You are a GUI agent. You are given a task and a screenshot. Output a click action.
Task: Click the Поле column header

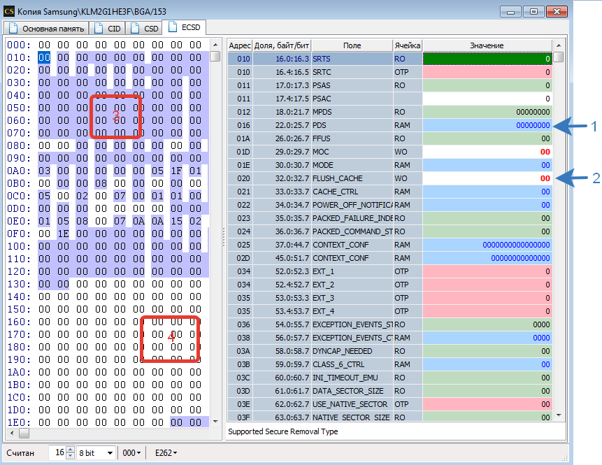tap(352, 45)
